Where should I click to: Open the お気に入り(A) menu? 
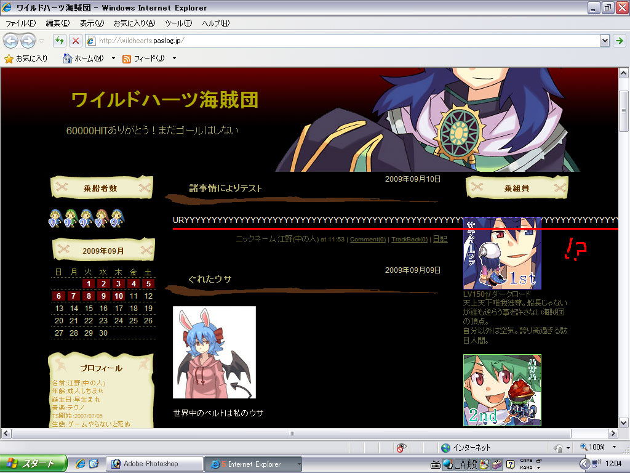[134, 23]
